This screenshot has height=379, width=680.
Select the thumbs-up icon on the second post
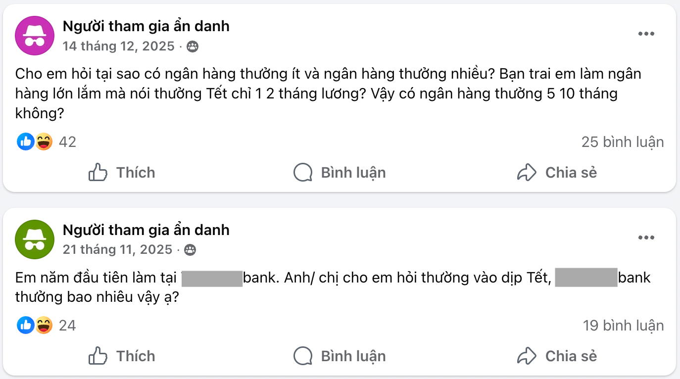click(98, 356)
